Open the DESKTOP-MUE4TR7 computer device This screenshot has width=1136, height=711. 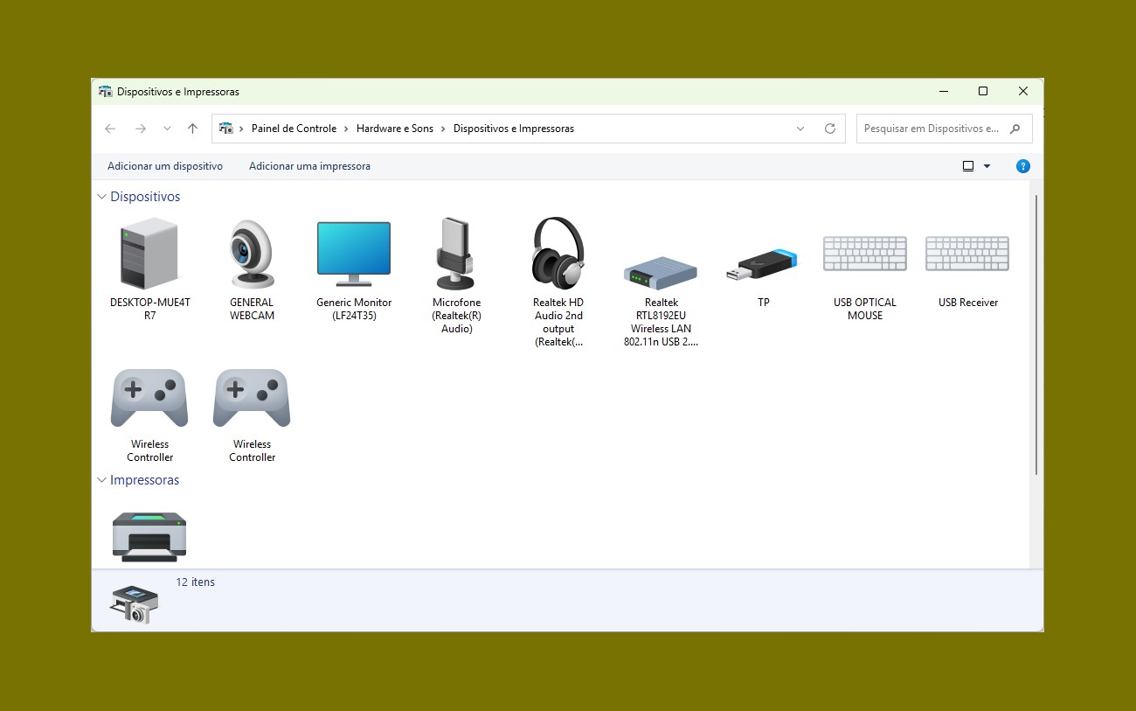pyautogui.click(x=149, y=254)
